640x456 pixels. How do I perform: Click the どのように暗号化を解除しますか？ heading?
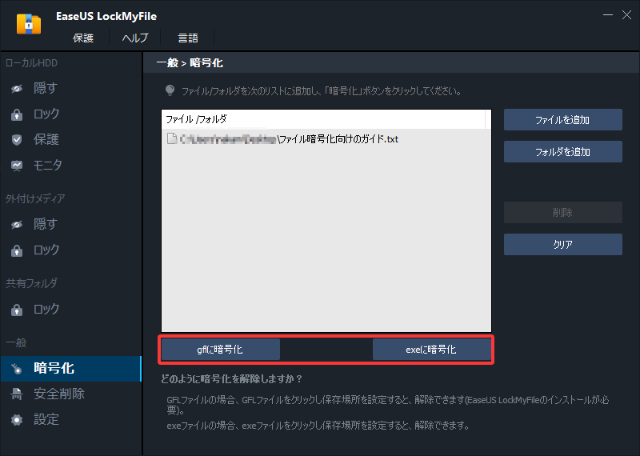(231, 379)
